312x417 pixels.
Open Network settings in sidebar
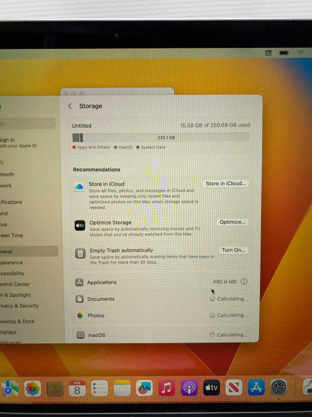tap(5, 186)
